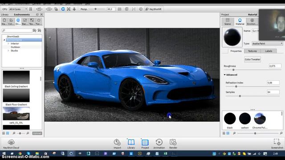The image size is (285, 160).
Task: Open the CPU cores dropdown
Action: (x=18, y=9)
